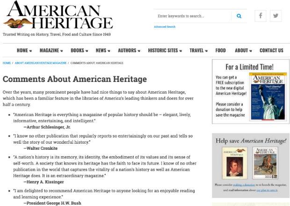Click the search magnifier icon
The width and height of the screenshot is (290, 206).
coord(239,16)
